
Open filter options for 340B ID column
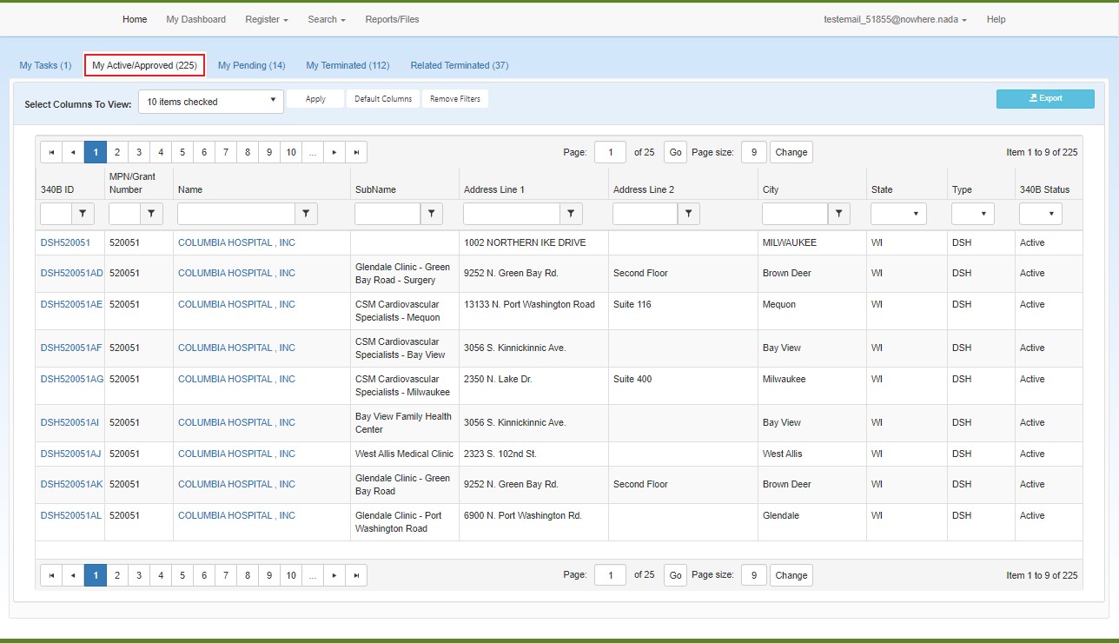[x=83, y=214]
